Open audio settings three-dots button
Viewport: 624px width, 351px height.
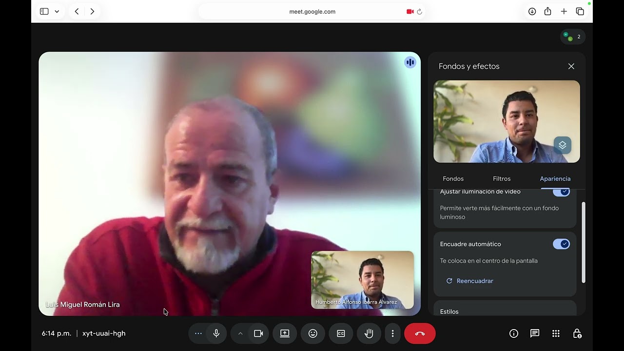point(198,333)
